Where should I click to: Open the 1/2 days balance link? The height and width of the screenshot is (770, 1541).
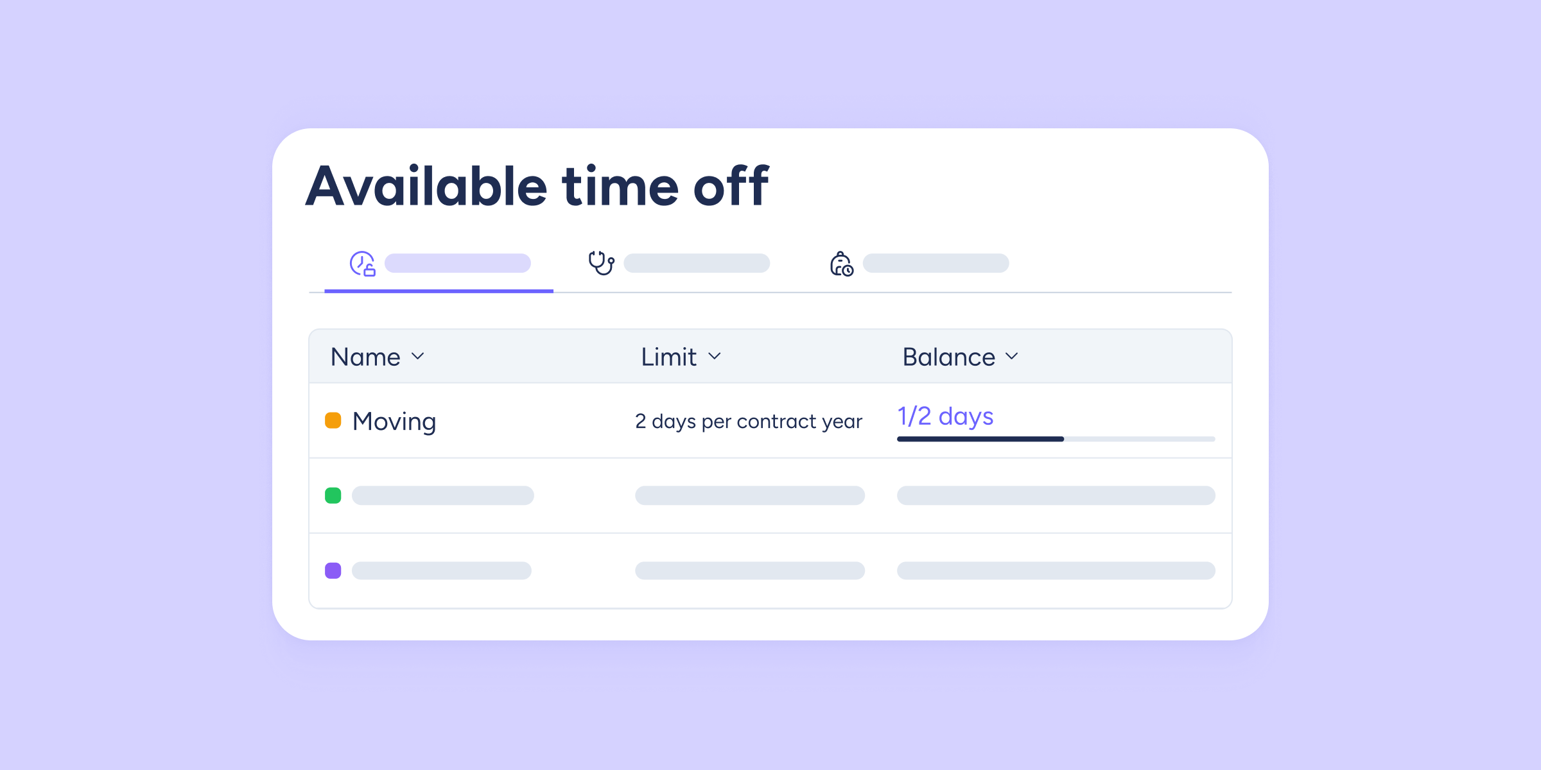[945, 416]
